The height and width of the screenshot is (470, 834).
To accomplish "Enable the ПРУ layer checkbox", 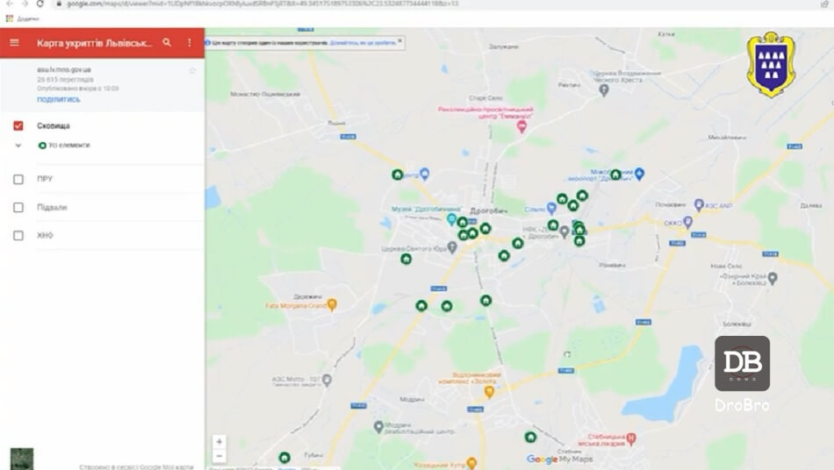I will pyautogui.click(x=18, y=179).
